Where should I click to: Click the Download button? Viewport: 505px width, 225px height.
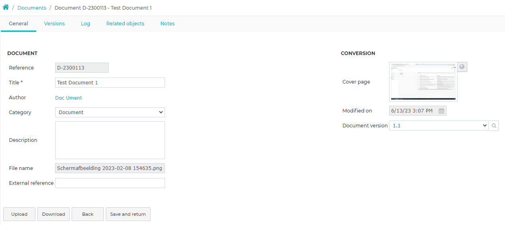[54, 214]
